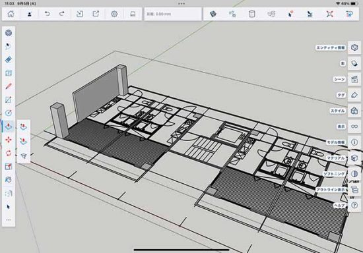
Task: Choose the Rotate tool
Action: 9,154
